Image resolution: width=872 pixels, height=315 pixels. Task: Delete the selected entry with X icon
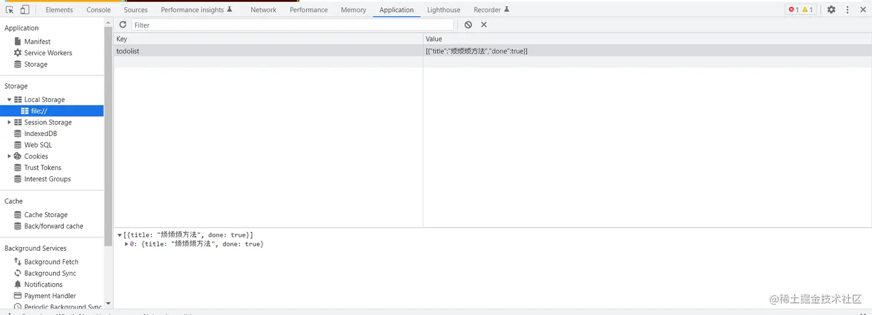[484, 25]
